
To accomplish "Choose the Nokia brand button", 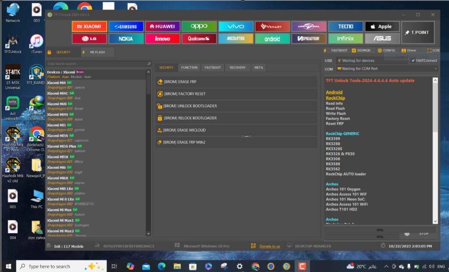I will point(126,39).
